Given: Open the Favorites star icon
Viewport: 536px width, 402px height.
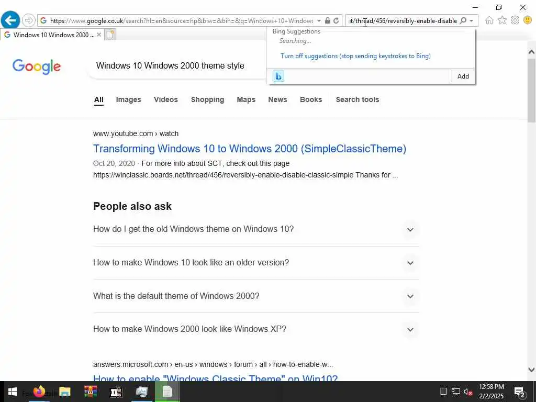Looking at the screenshot, I should (502, 20).
